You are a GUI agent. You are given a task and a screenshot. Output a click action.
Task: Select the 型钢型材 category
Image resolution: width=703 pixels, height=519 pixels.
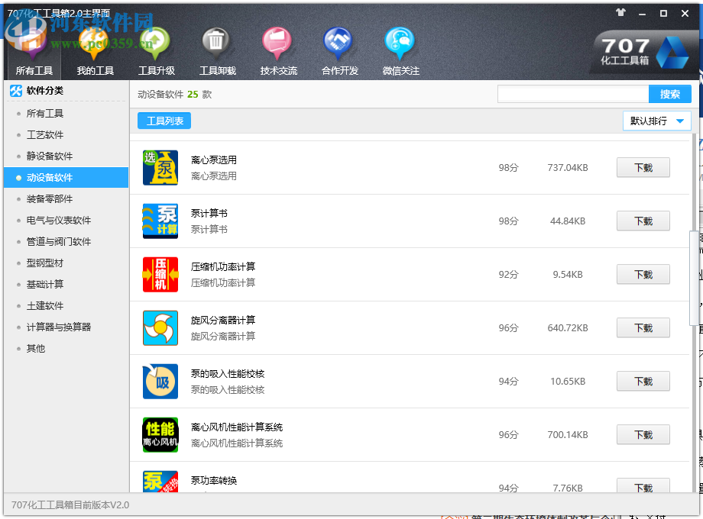tap(66, 263)
